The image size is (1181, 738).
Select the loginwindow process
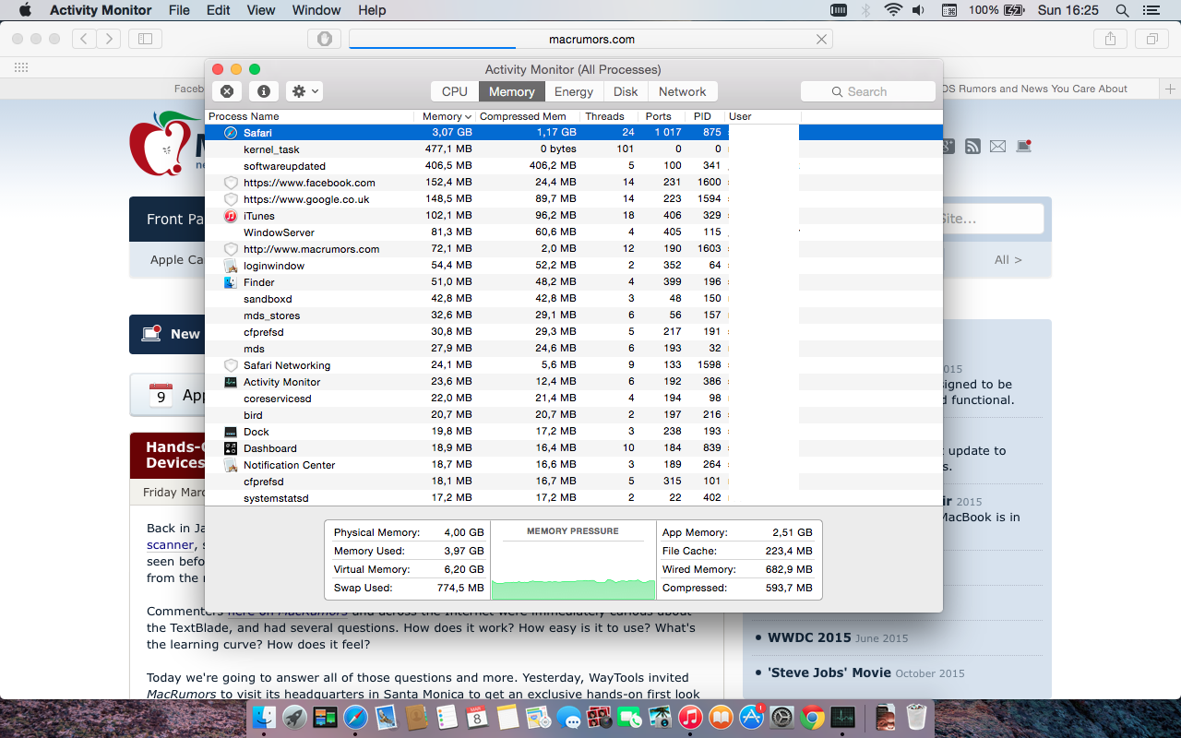point(574,266)
